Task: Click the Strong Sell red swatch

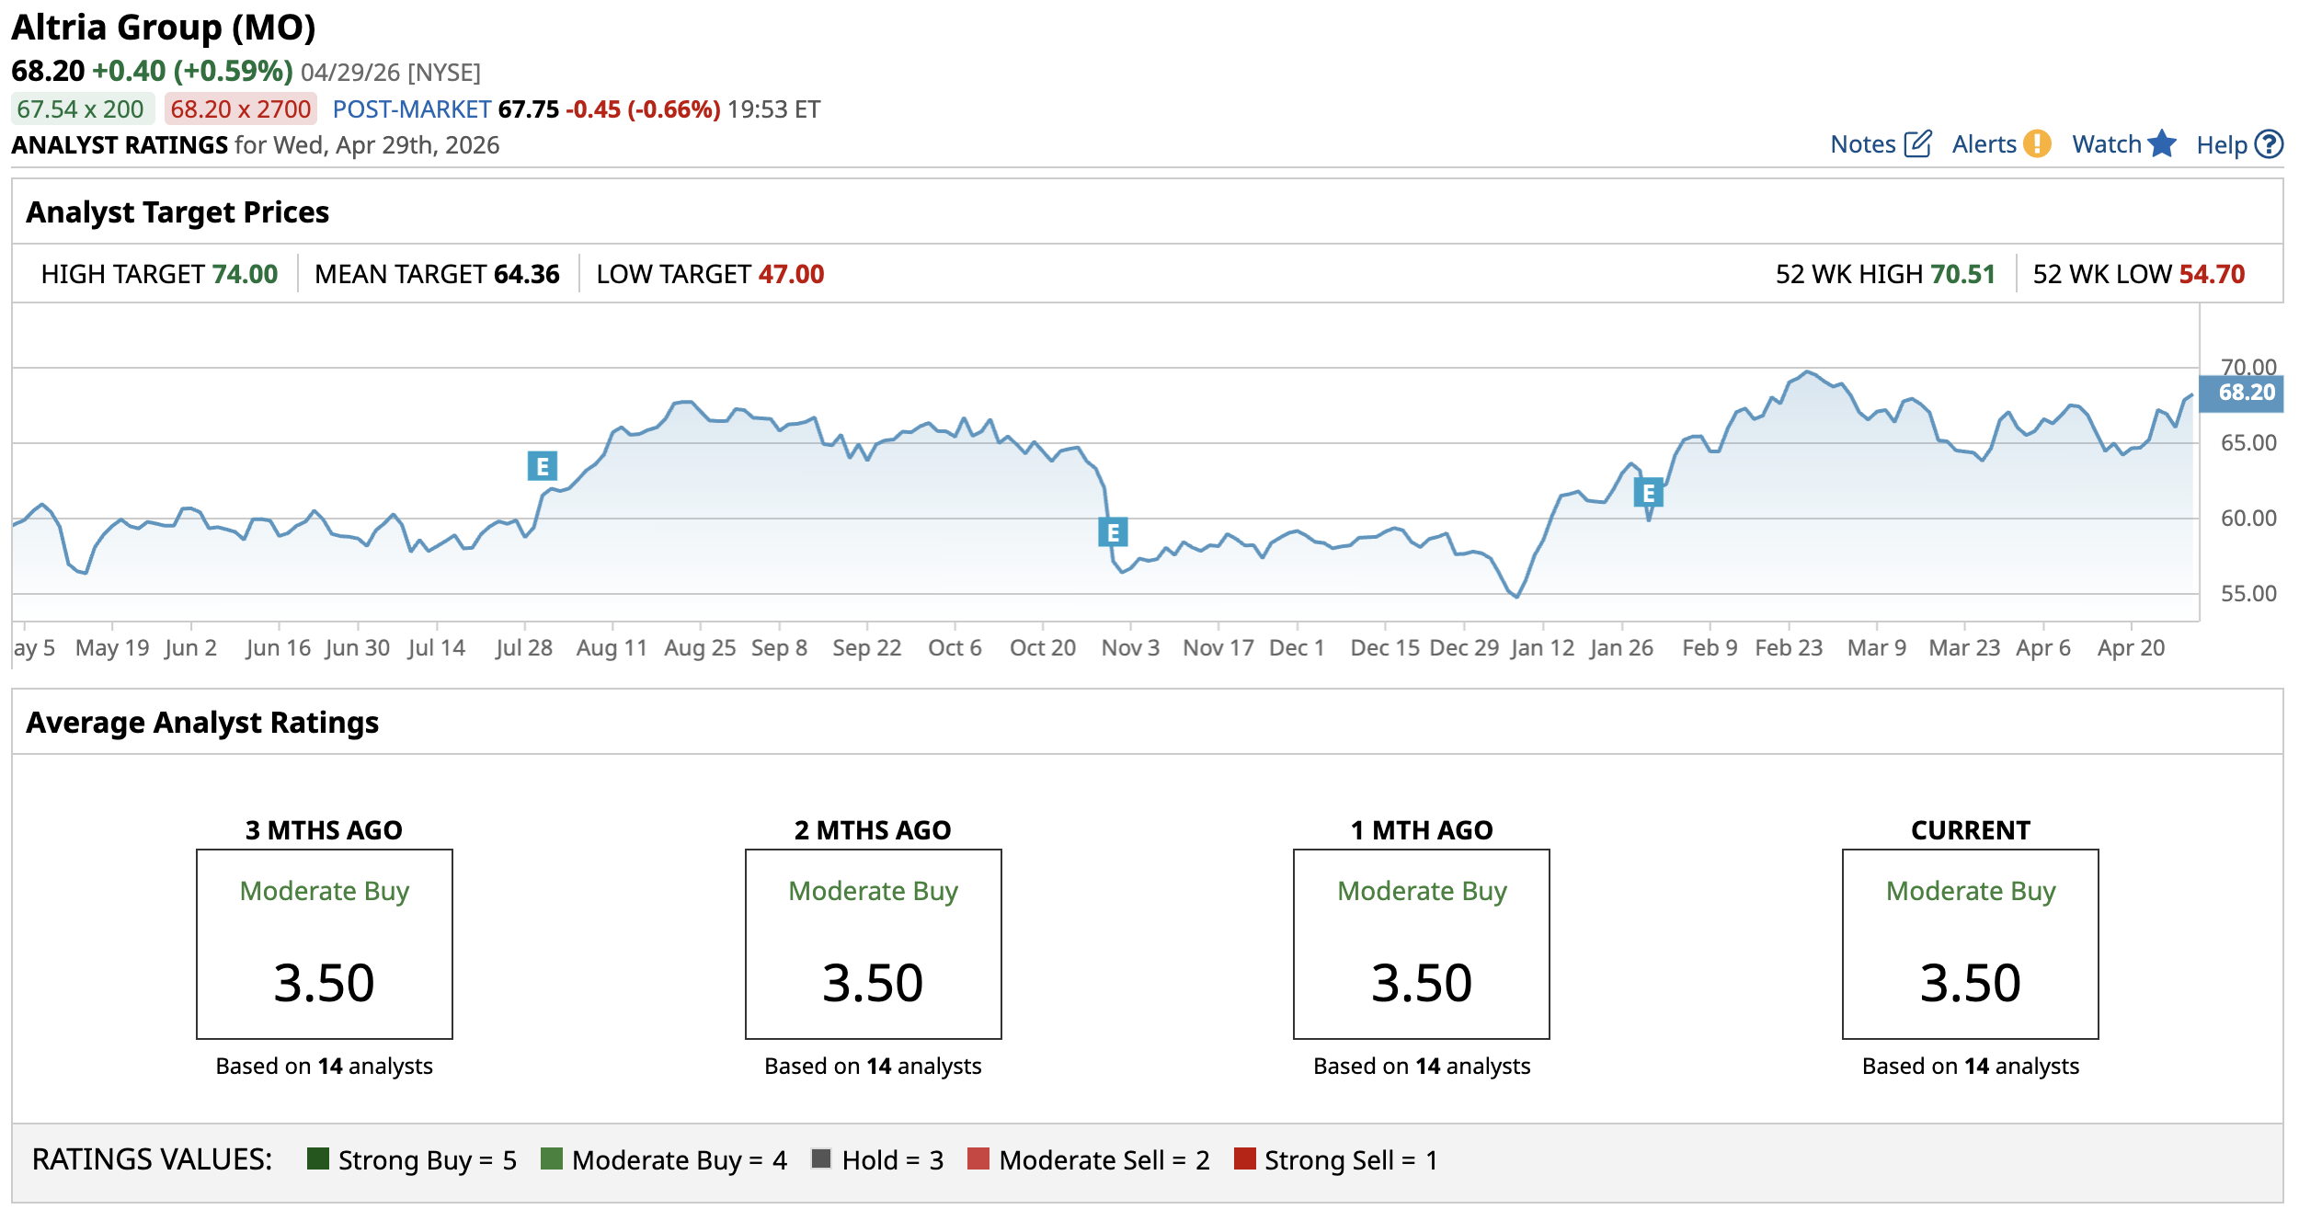Action: 1245,1158
